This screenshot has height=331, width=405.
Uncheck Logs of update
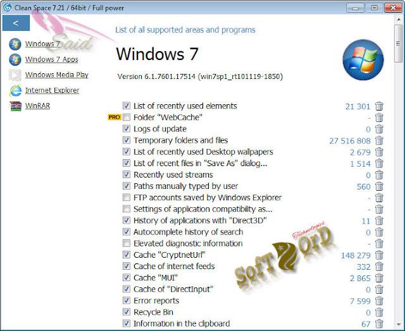click(x=127, y=128)
